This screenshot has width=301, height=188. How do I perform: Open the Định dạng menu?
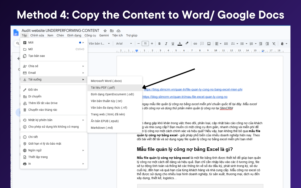tap(74, 35)
